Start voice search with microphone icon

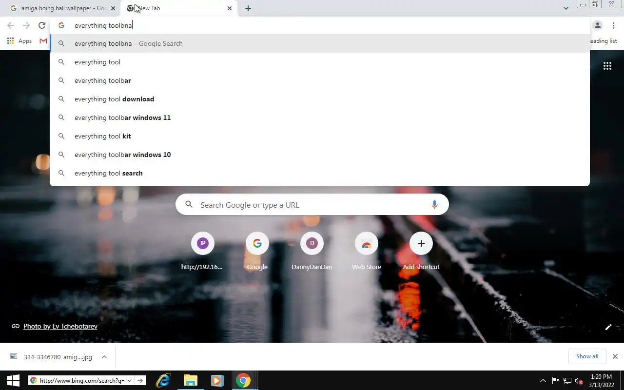[x=434, y=205]
